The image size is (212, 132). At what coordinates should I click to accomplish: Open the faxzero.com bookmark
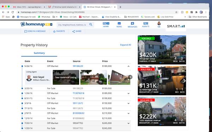point(148,17)
